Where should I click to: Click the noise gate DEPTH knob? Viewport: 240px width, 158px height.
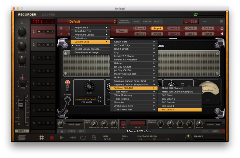(x=114, y=123)
